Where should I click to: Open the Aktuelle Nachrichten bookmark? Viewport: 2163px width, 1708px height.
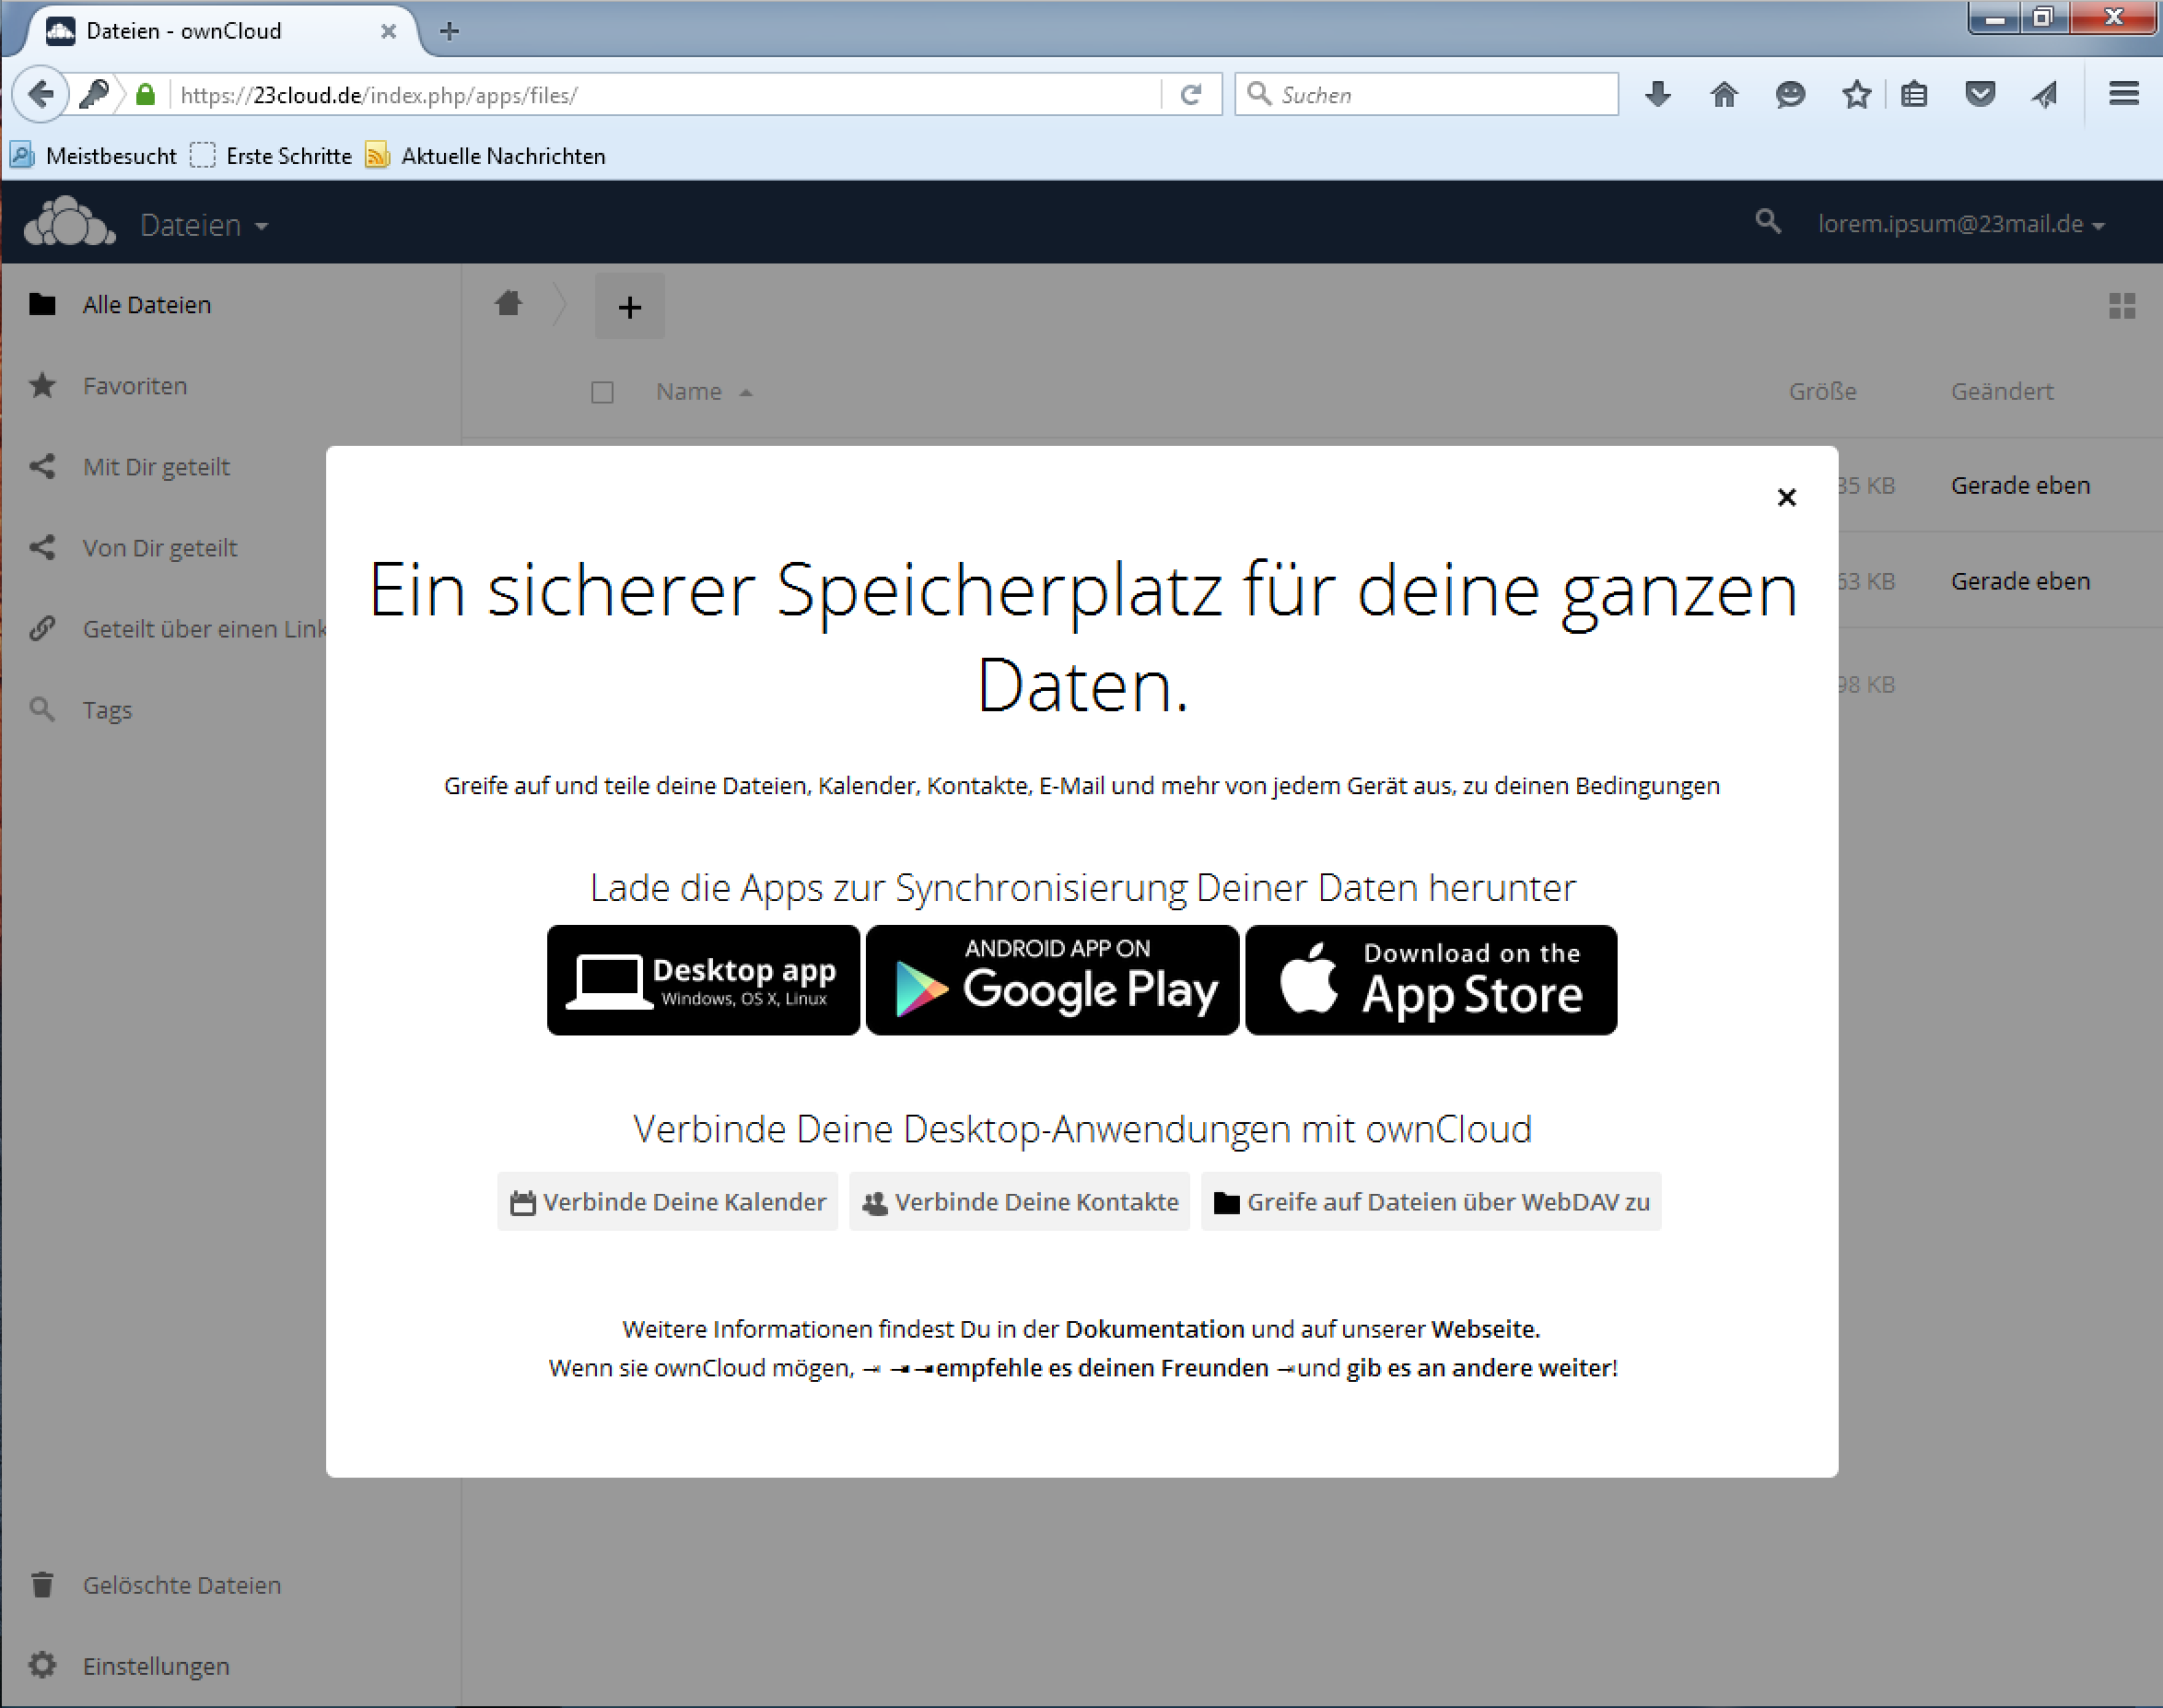tap(486, 155)
